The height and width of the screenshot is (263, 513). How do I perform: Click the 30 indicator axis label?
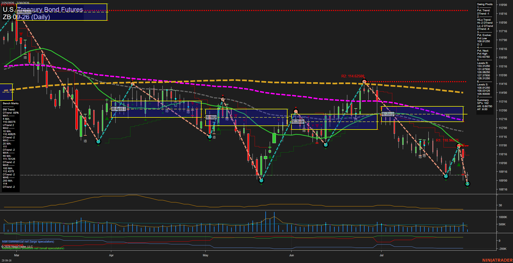coord(500,205)
